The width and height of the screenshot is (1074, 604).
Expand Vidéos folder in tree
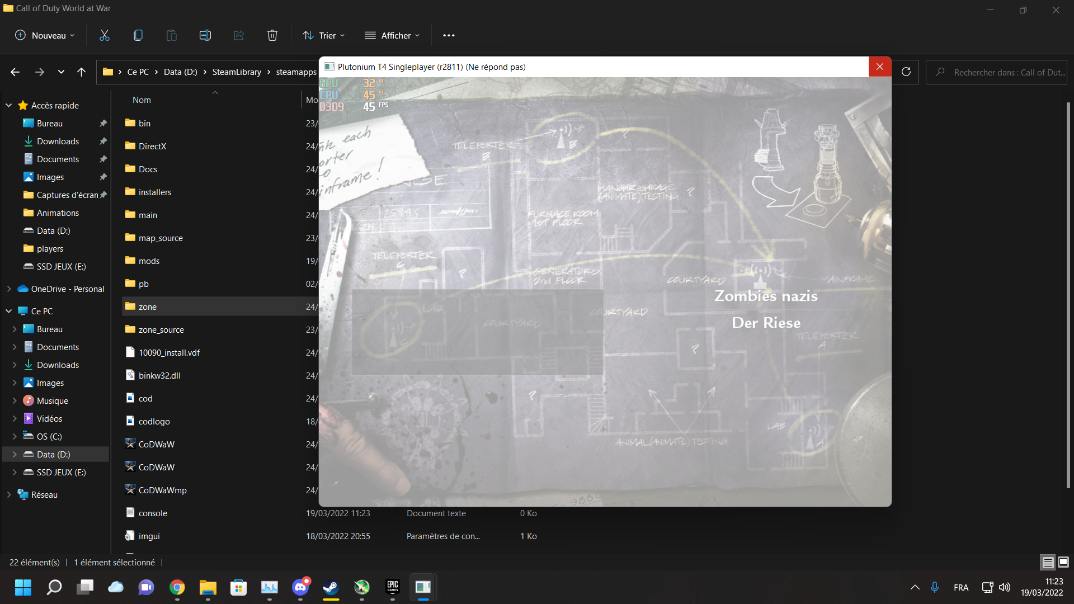pos(15,418)
